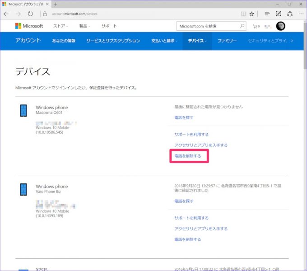Expand the 製品 dropdown menu
The width and height of the screenshot is (307, 271).
tap(84, 26)
